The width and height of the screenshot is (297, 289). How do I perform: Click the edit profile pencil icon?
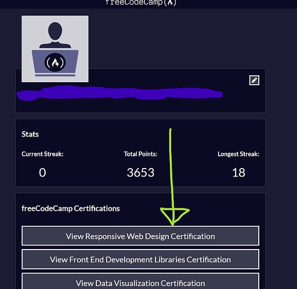pos(254,80)
